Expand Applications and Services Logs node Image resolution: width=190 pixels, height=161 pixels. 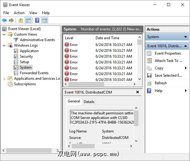pyautogui.click(x=4, y=79)
